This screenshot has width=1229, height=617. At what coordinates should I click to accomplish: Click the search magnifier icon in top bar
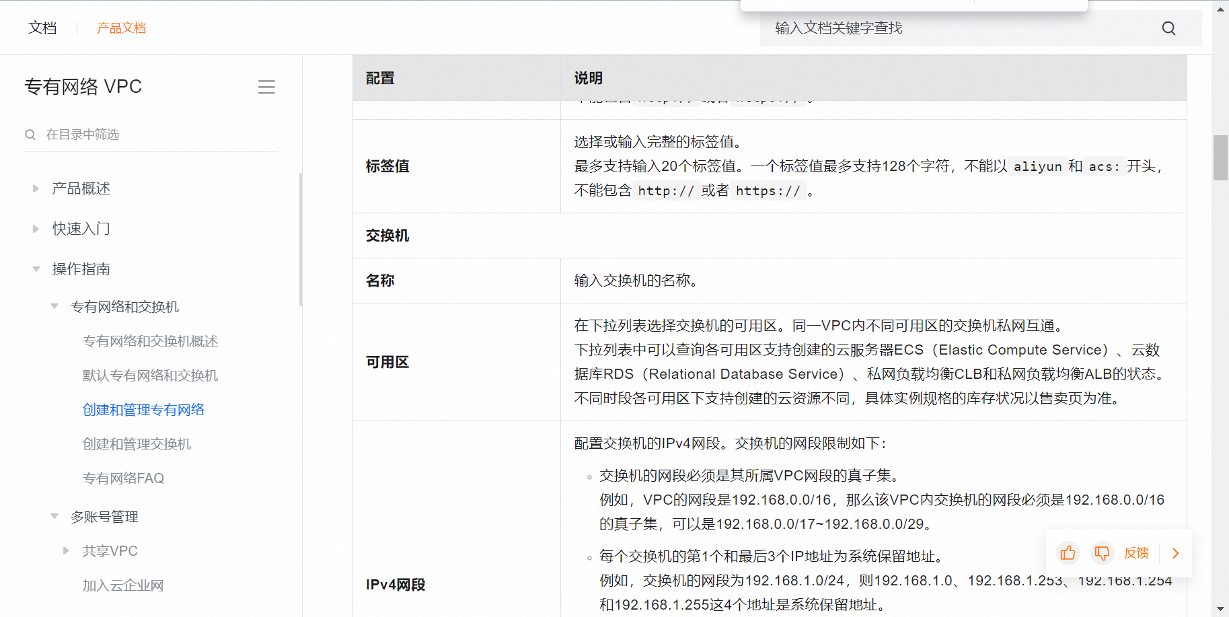pos(1168,28)
